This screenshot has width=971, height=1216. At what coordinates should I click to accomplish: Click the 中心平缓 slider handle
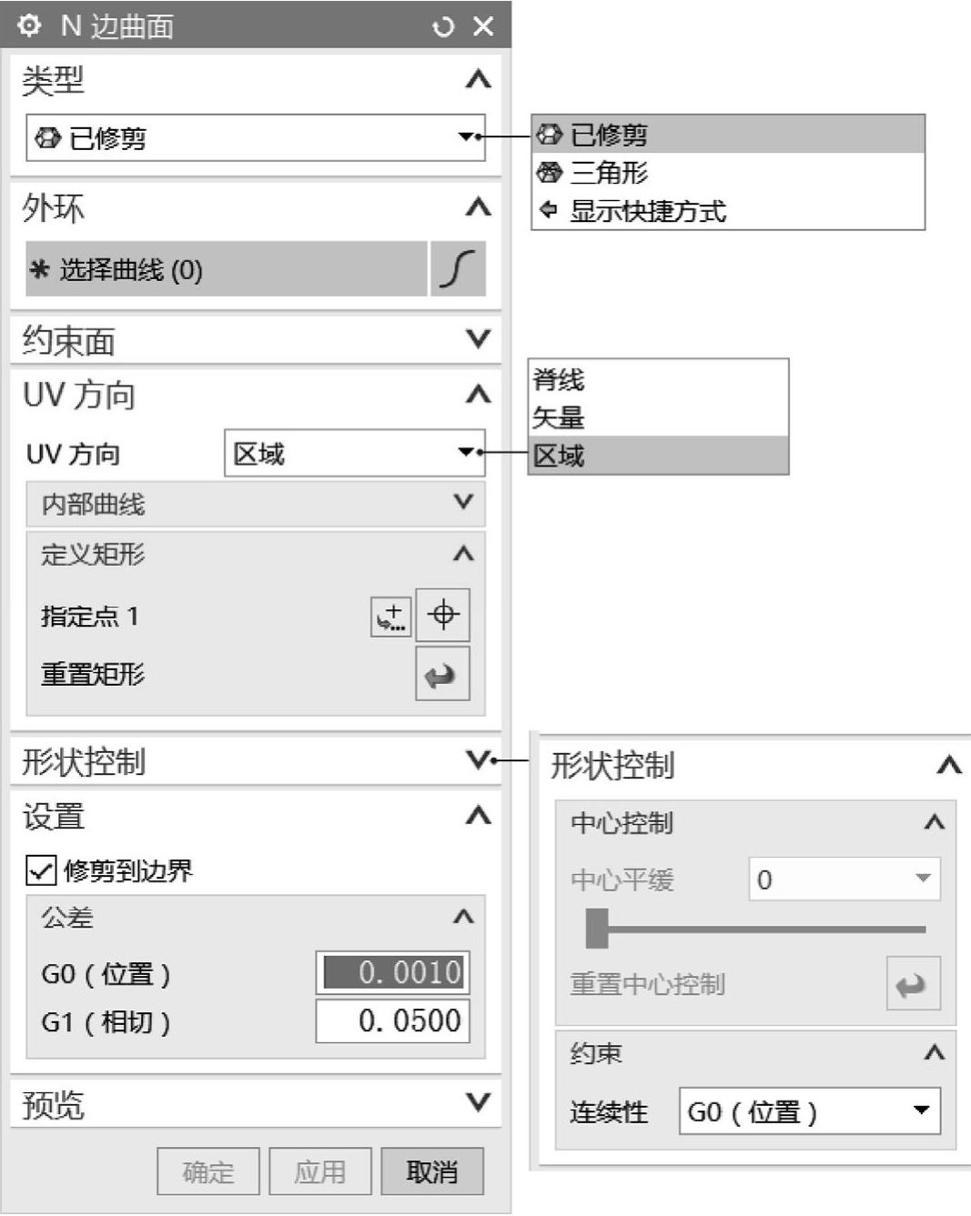tap(597, 929)
